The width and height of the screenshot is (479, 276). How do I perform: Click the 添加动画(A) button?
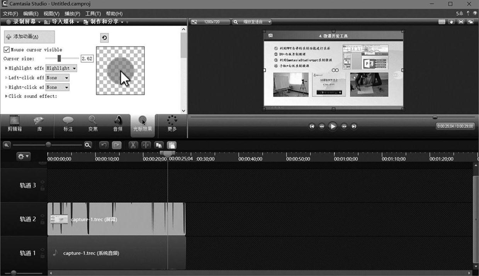tap(29, 37)
